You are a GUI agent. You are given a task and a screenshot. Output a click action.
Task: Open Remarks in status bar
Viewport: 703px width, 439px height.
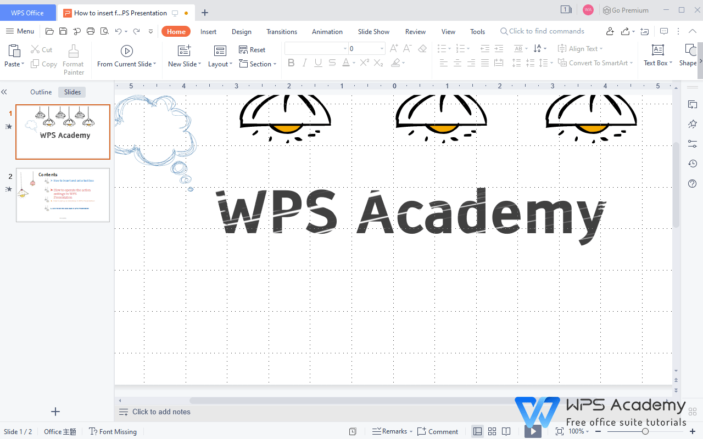coord(392,431)
